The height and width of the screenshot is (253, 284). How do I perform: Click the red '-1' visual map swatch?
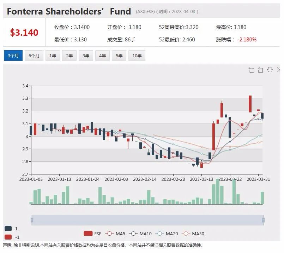(8, 237)
